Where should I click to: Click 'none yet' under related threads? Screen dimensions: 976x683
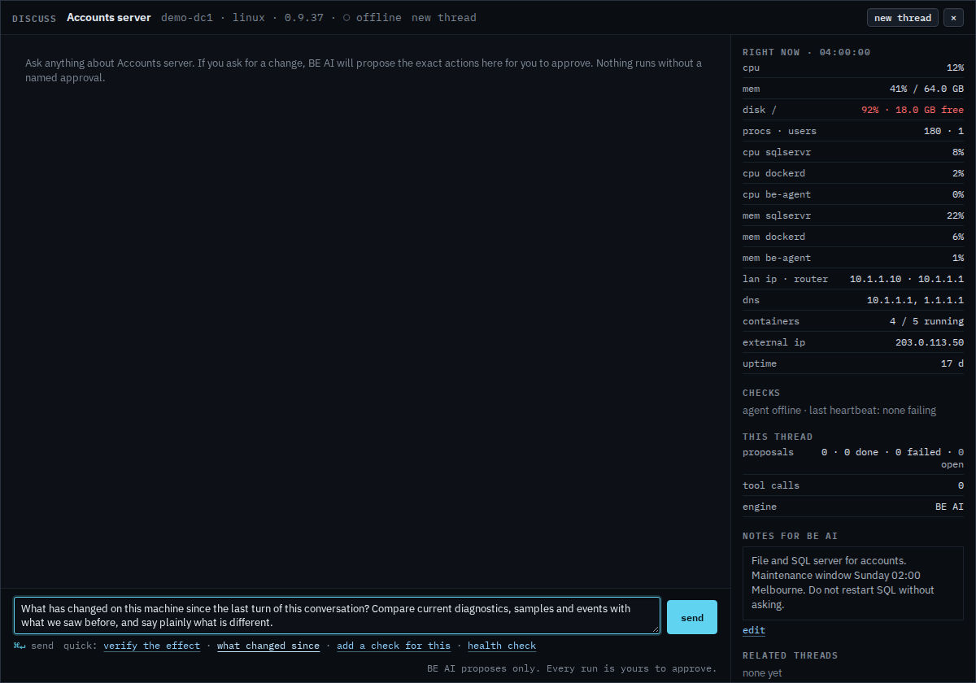pos(762,673)
